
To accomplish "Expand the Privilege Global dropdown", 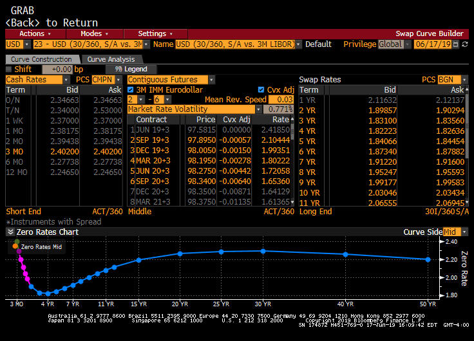I will 408,44.
